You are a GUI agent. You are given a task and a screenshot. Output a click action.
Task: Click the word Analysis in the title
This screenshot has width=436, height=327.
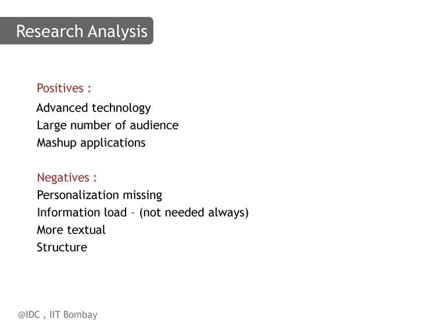click(x=117, y=31)
